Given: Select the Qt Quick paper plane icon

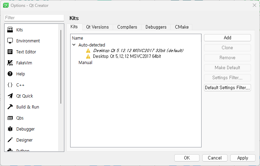Looking at the screenshot, I should coord(10,96).
